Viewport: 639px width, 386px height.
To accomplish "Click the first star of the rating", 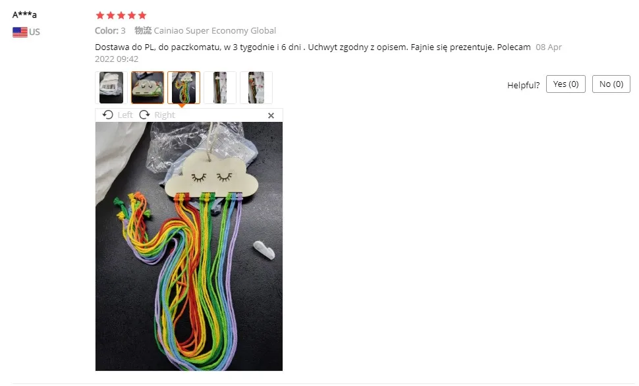I will tap(100, 16).
